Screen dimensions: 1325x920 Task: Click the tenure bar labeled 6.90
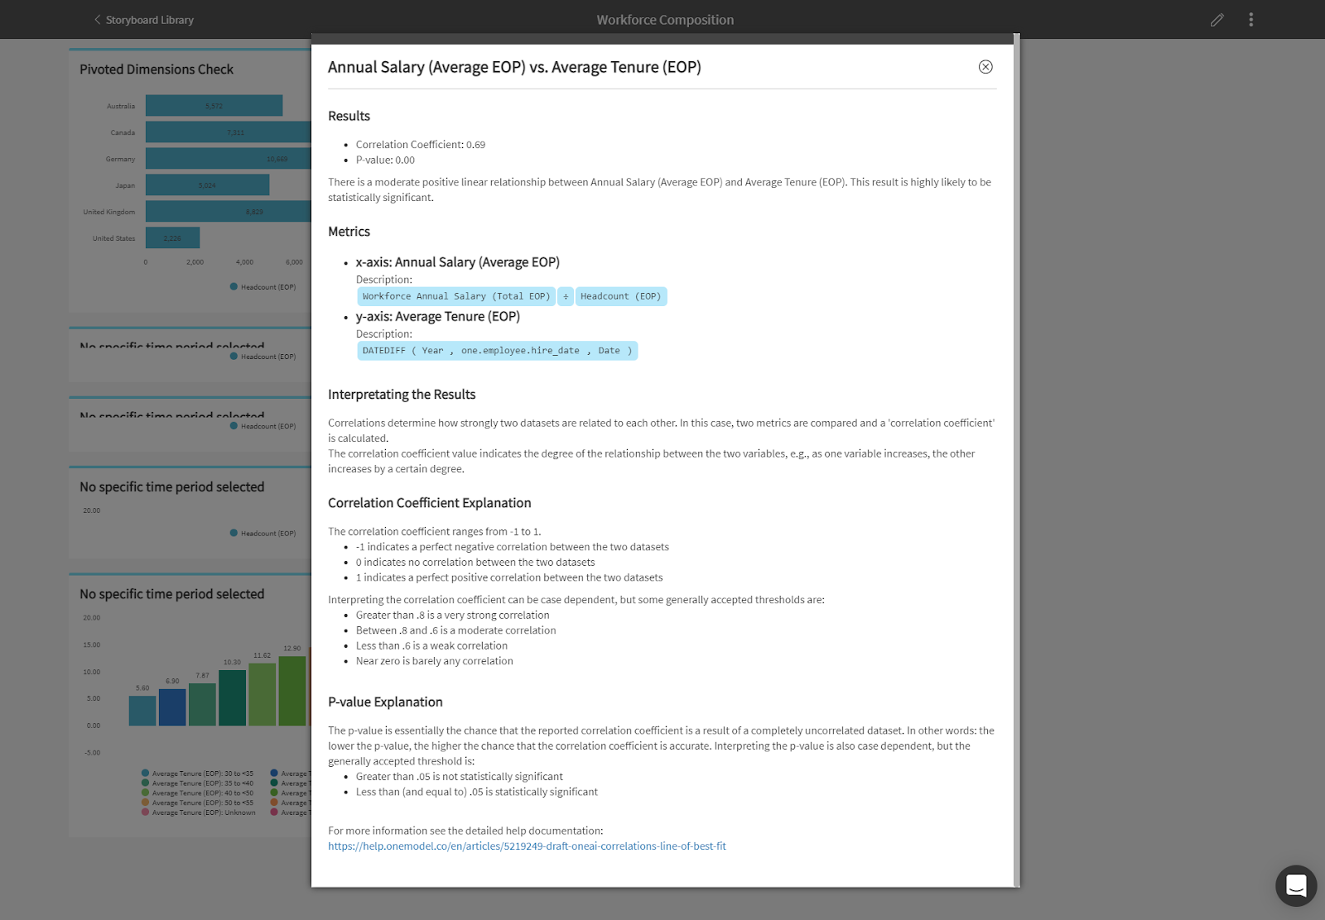[x=172, y=707]
